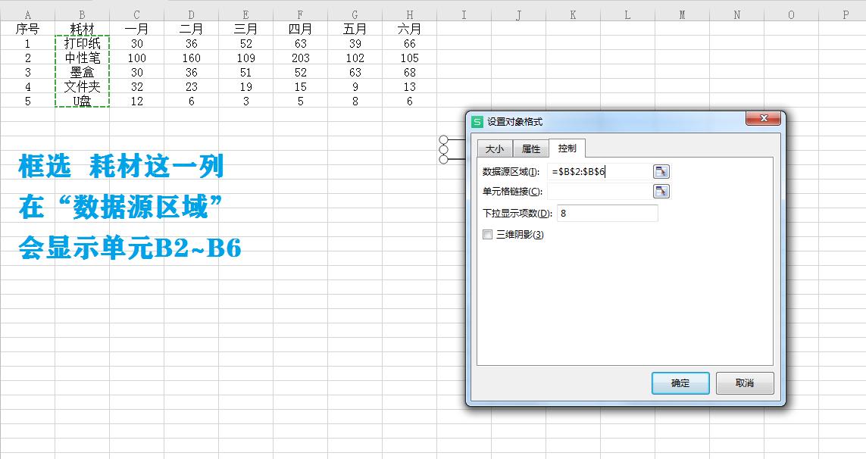Click the cell containing 打印纸
This screenshot has width=866, height=459.
pyautogui.click(x=82, y=43)
